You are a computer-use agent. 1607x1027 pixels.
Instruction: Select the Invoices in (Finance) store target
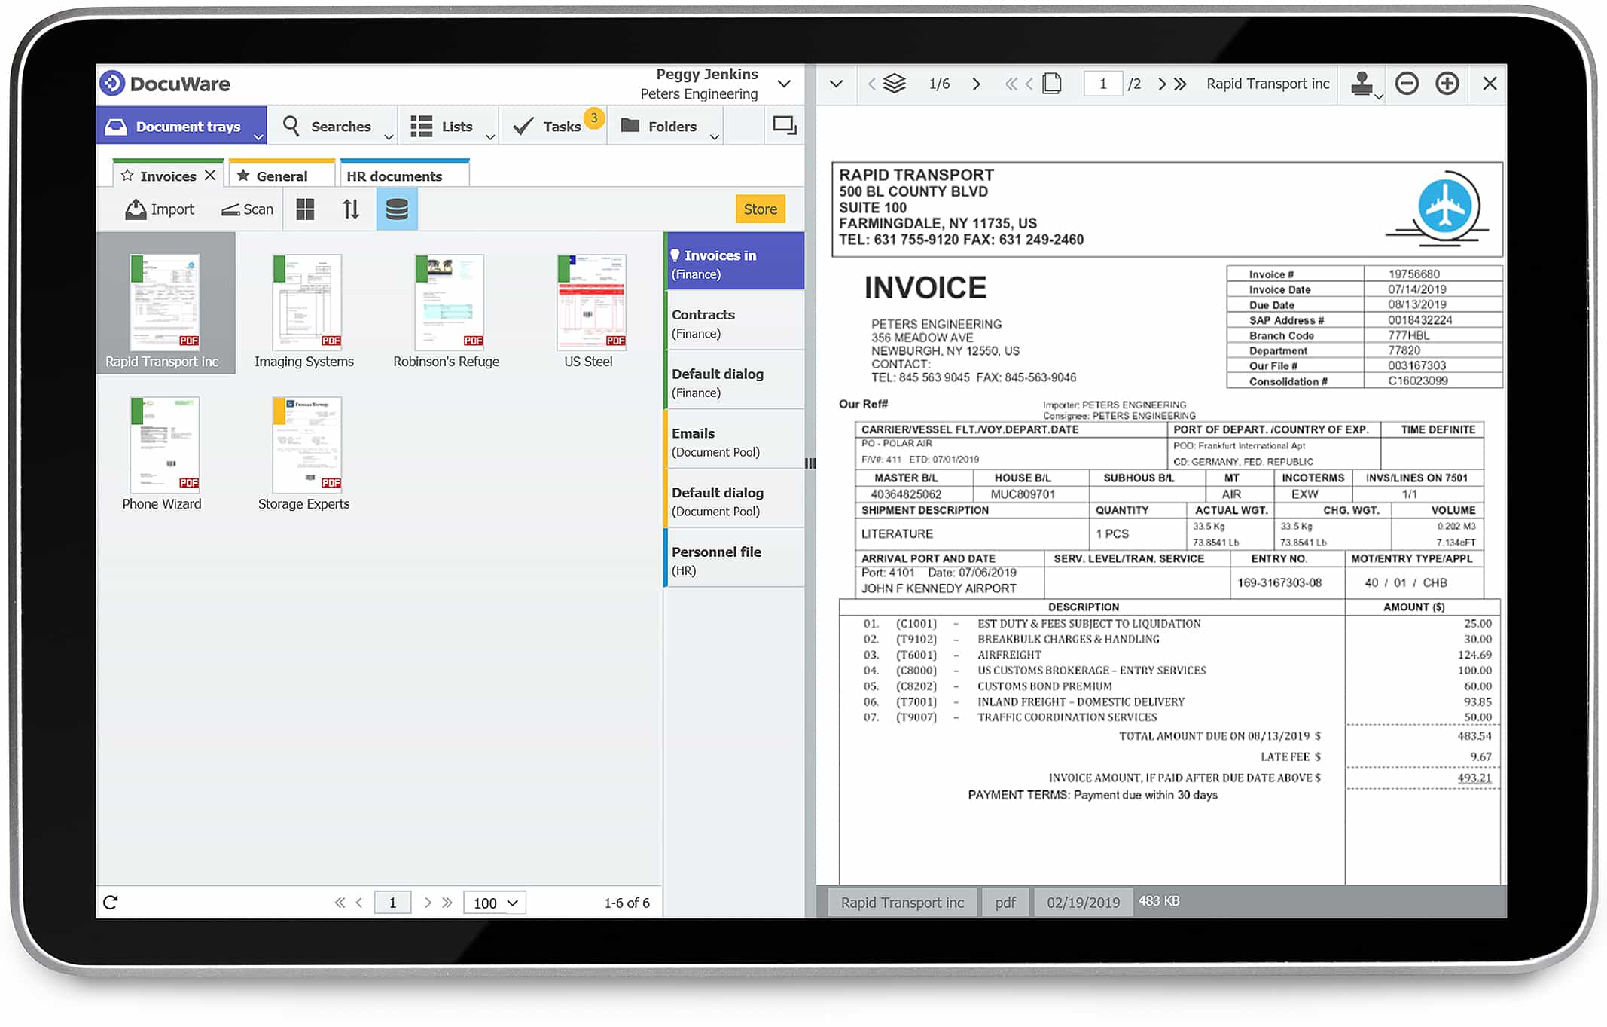click(x=733, y=263)
